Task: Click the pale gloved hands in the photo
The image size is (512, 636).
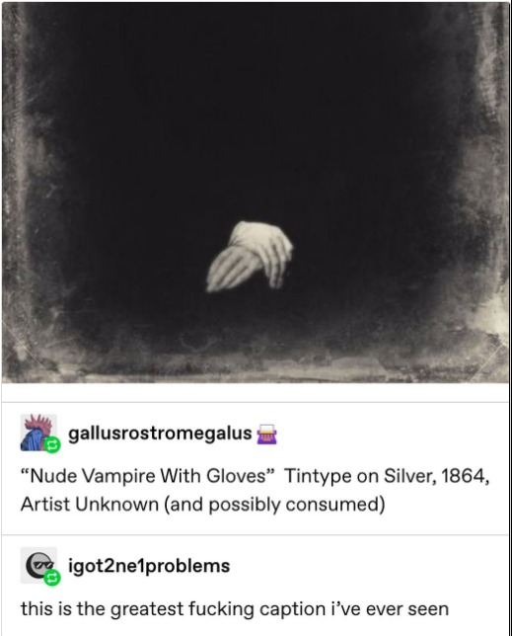Action: pos(250,257)
